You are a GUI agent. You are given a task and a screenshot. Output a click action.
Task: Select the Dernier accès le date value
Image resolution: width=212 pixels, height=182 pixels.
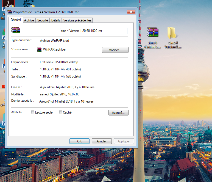point(66,101)
